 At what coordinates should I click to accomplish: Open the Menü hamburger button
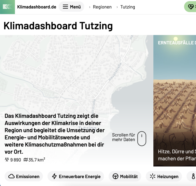click(71, 7)
